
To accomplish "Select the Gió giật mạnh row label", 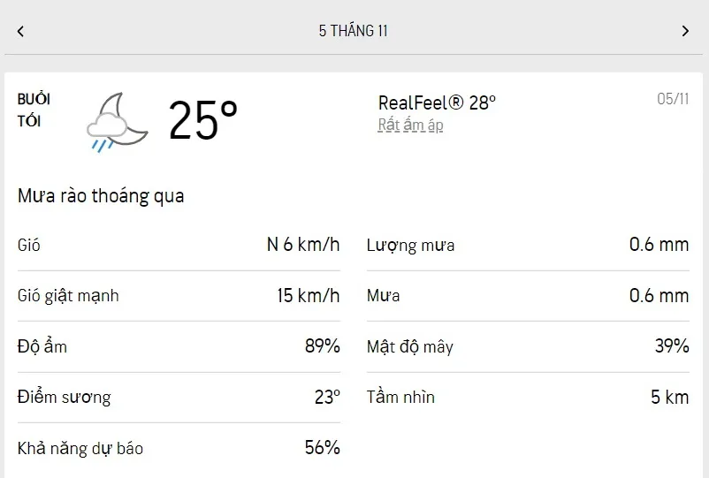I will click(x=68, y=295).
